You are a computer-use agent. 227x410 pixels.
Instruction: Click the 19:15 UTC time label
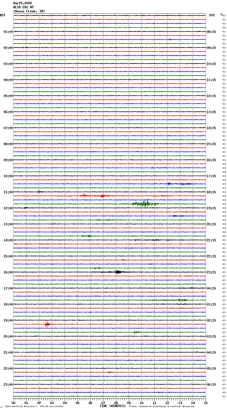(211, 208)
